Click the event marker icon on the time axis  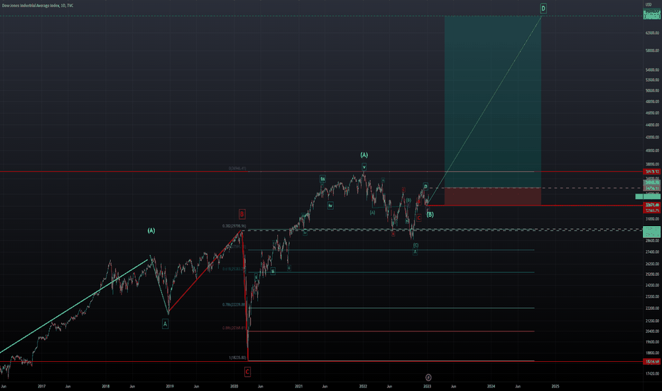[x=428, y=377]
